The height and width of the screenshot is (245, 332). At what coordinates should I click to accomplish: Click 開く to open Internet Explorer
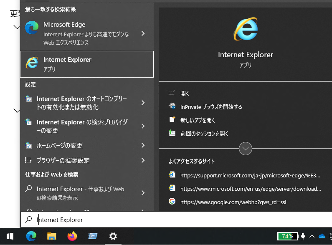[x=185, y=93]
